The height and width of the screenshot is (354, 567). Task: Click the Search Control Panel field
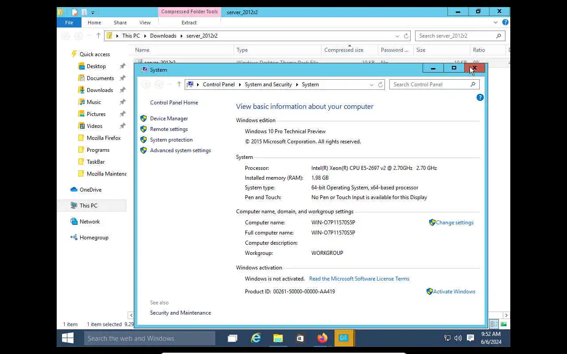434,85
